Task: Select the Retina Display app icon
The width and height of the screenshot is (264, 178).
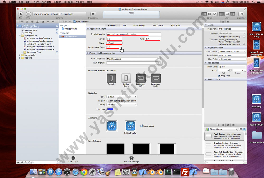Action: click(x=130, y=126)
